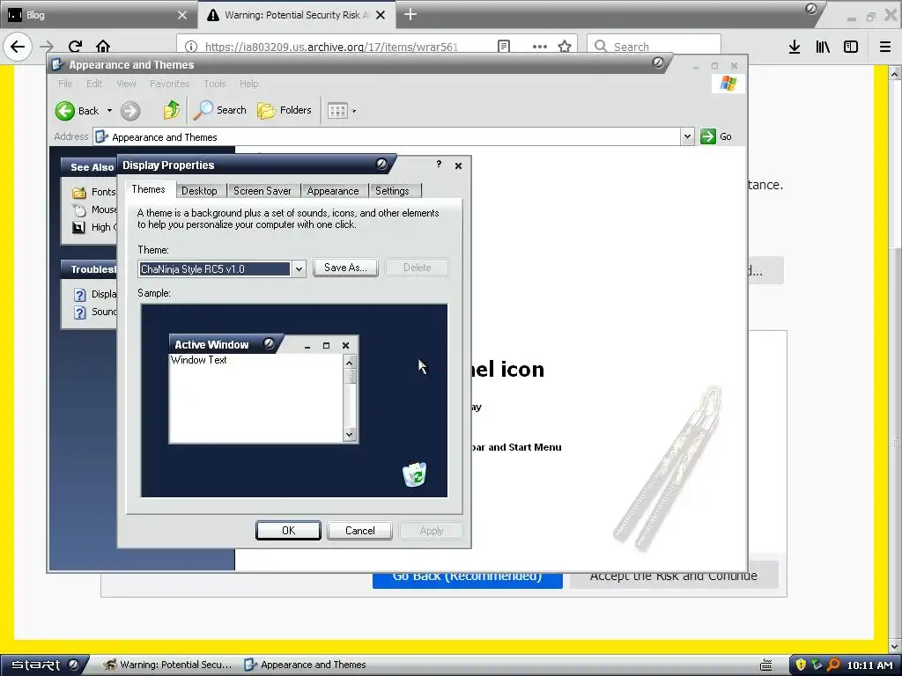Open Display troubleshooter help item
The width and height of the screenshot is (902, 676).
tap(95, 294)
